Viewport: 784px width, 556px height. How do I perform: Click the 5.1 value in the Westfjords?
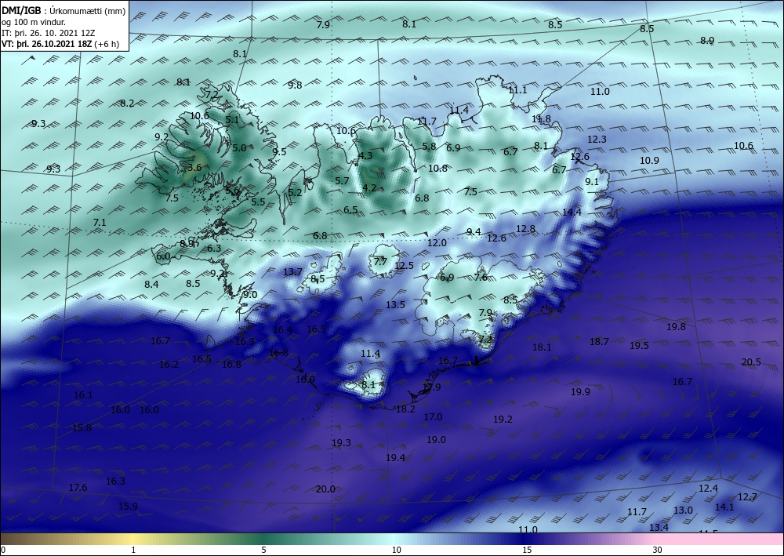tap(232, 120)
